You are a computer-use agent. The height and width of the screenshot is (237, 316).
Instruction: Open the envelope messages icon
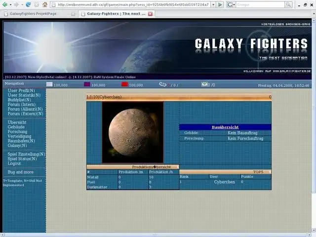click(x=204, y=84)
